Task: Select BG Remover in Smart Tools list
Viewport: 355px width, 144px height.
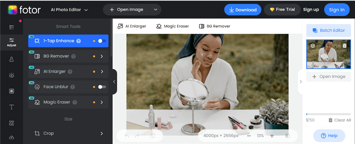Action: pos(68,56)
